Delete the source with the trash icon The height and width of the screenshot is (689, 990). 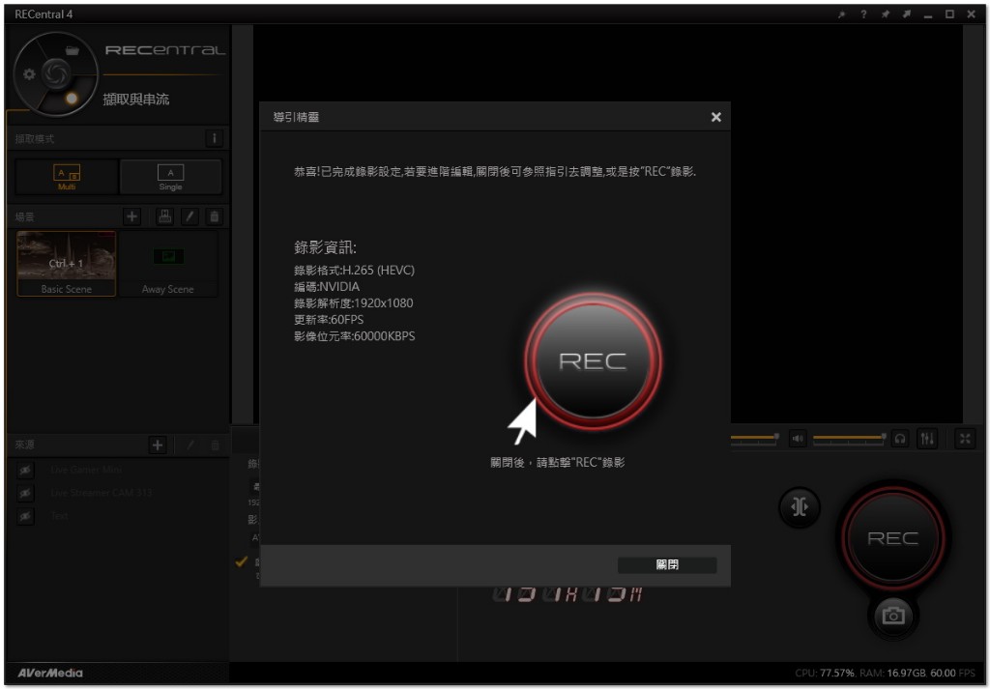(215, 445)
